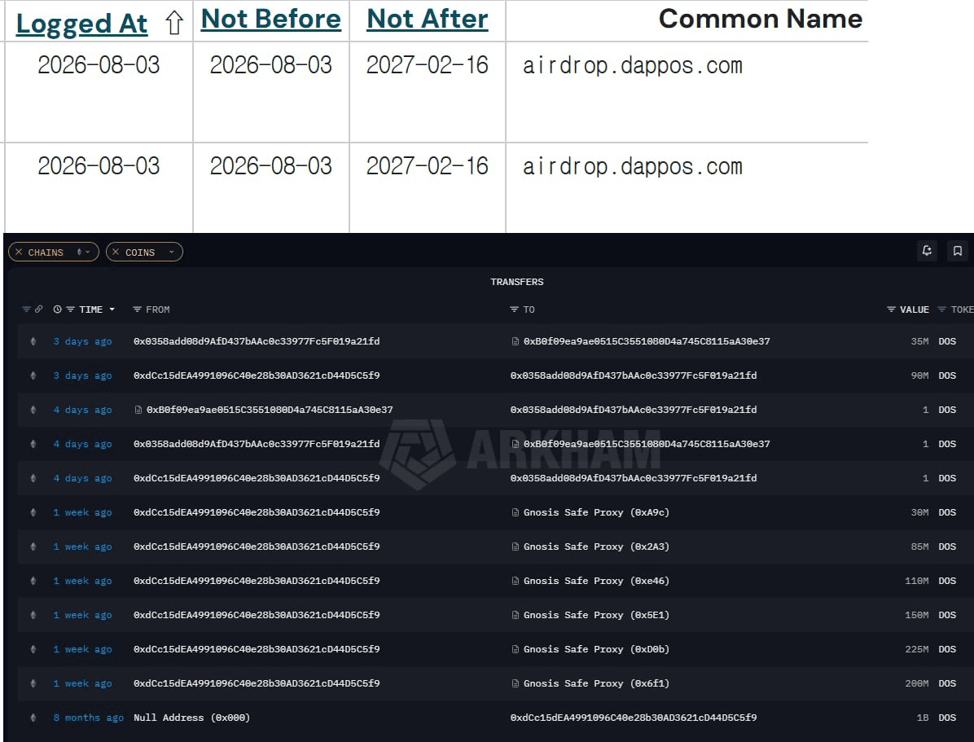Click the 35M value cell
974x742 pixels.
[919, 341]
